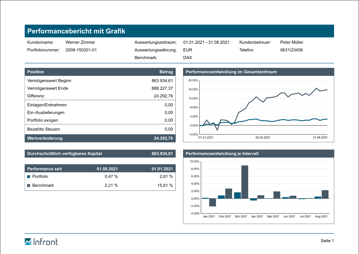359x254 pixels.
Task: Click the gray Benchmark legend square
Action: (28, 186)
